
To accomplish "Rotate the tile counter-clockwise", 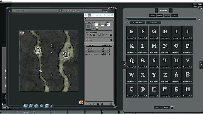I will pyautogui.click(x=91, y=35).
